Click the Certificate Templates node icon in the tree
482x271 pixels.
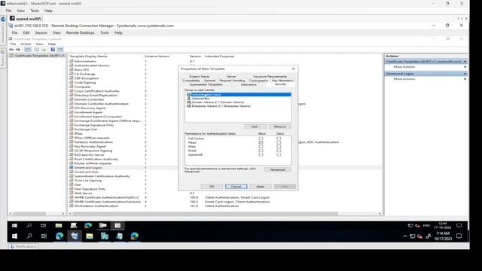12,56
